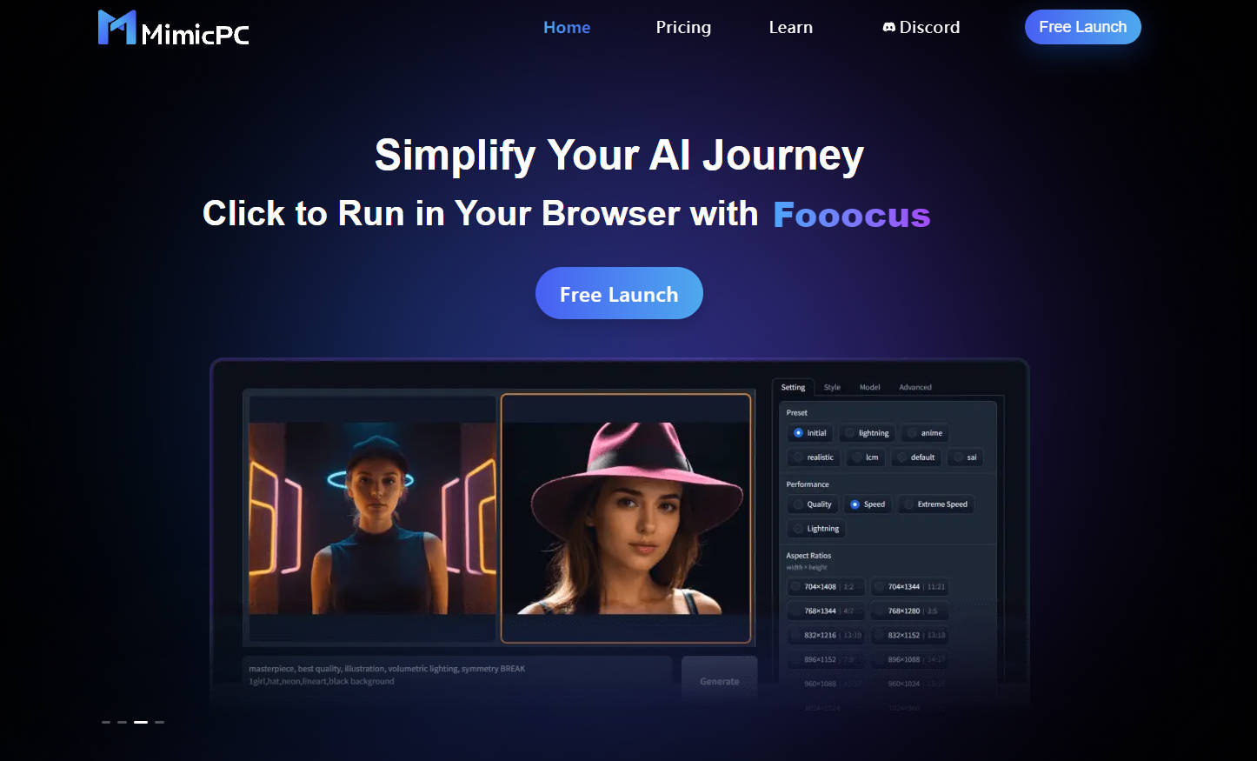1257x761 pixels.
Task: Click the second carousel indicator dash
Action: pos(123,722)
